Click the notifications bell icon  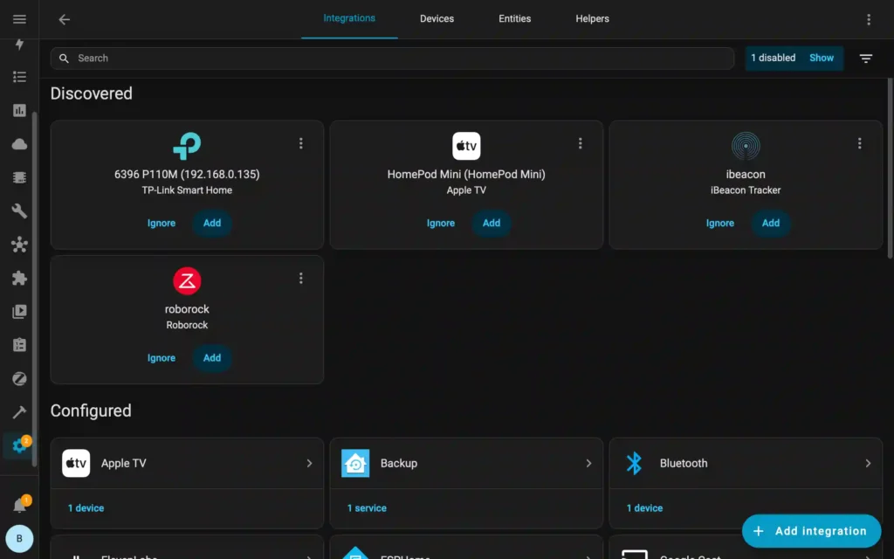(x=18, y=505)
